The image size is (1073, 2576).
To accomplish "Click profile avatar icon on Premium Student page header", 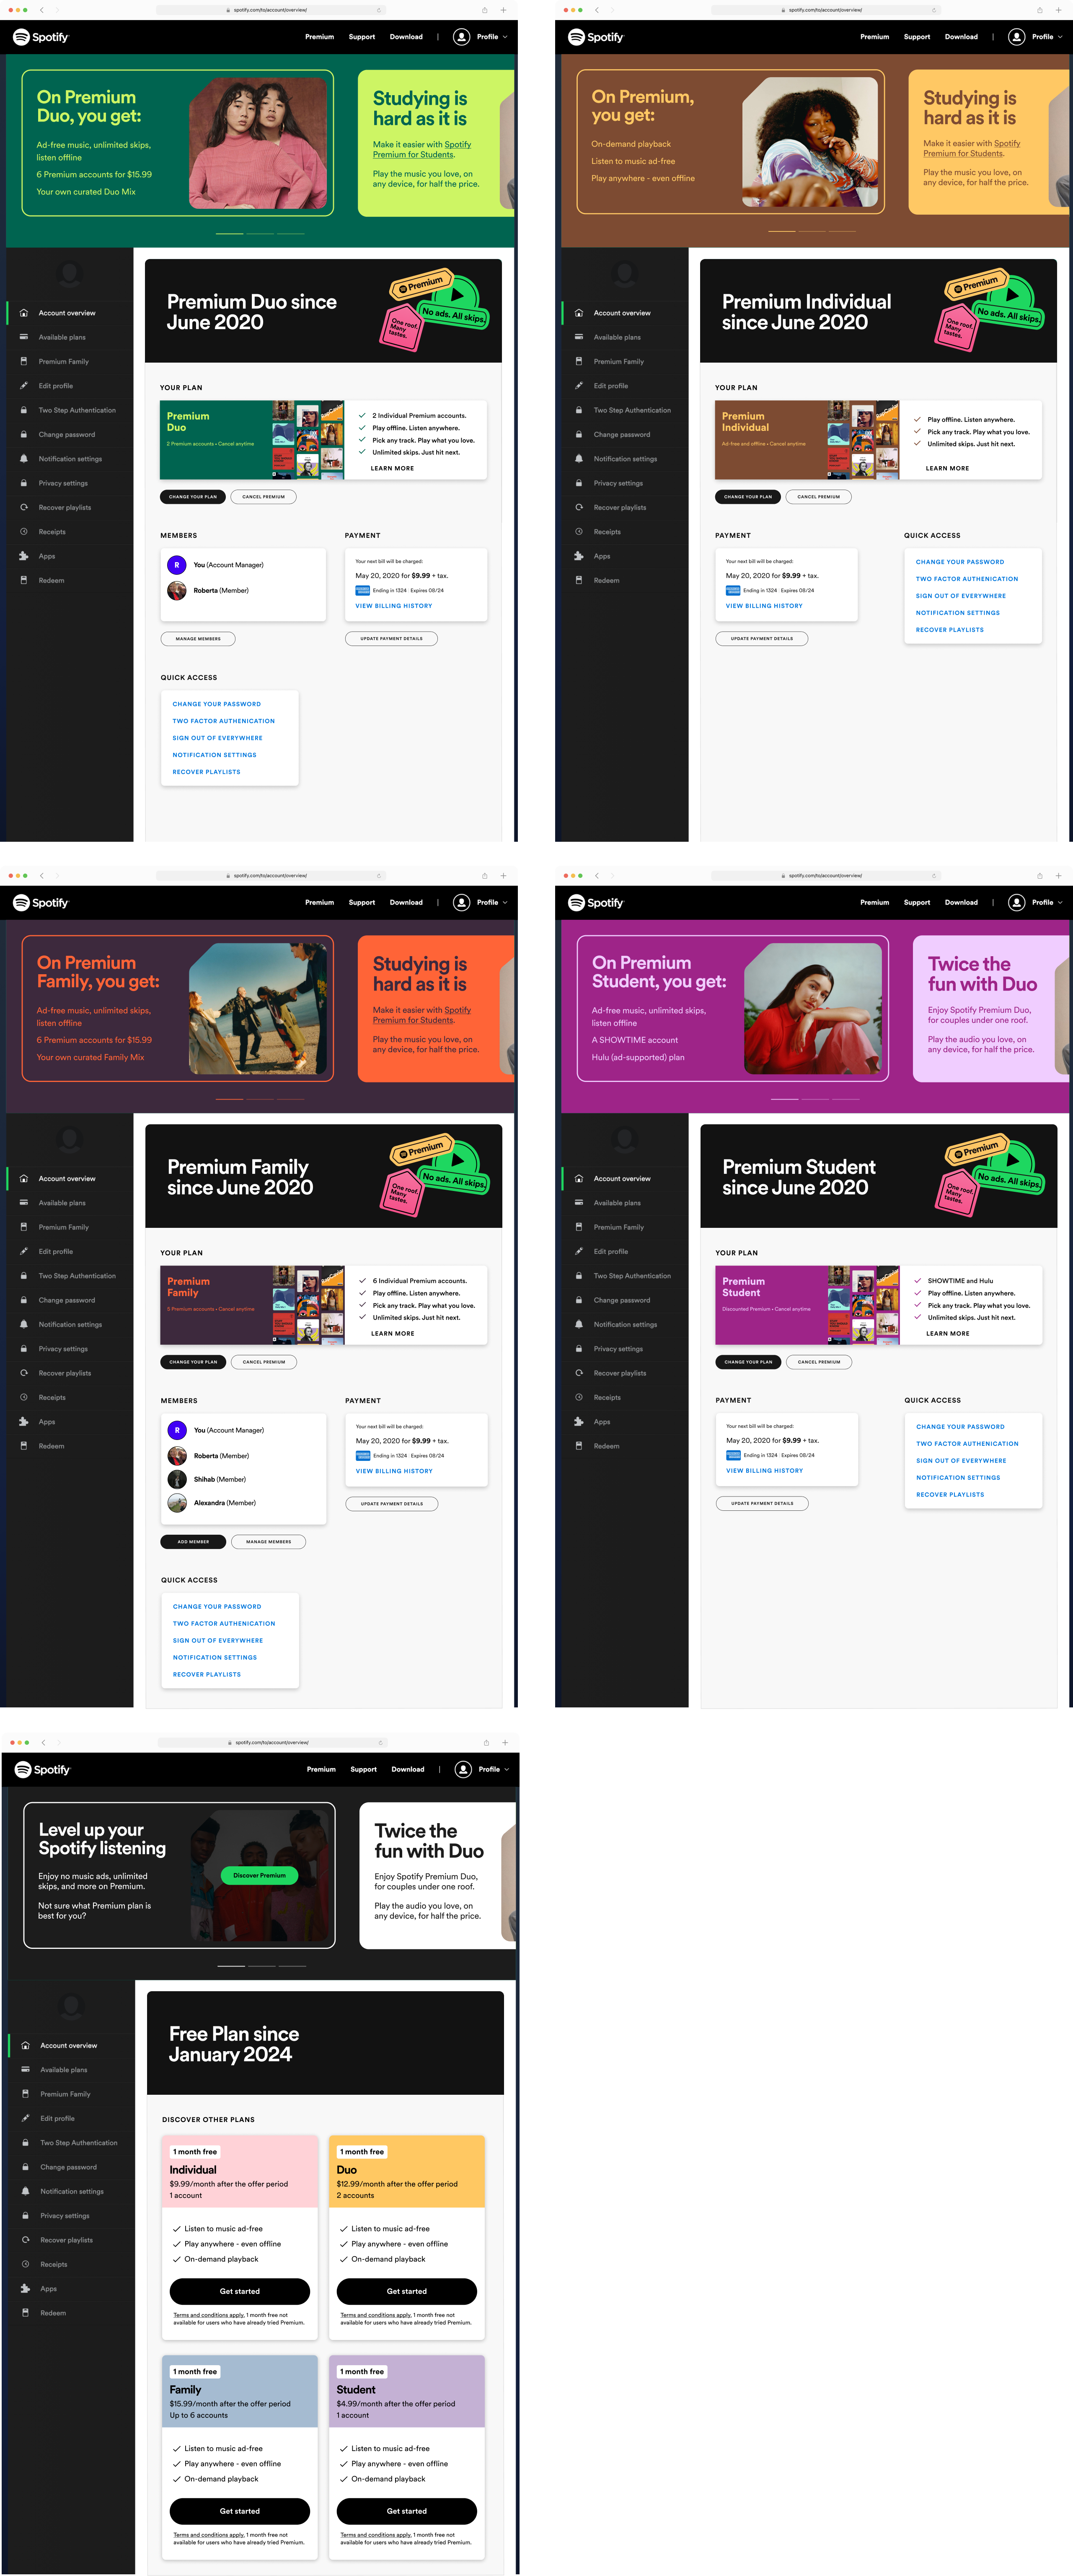I will (x=1016, y=902).
